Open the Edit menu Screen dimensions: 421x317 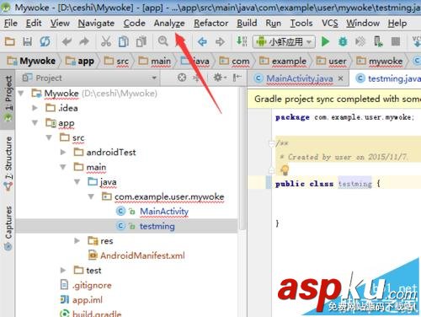(34, 23)
